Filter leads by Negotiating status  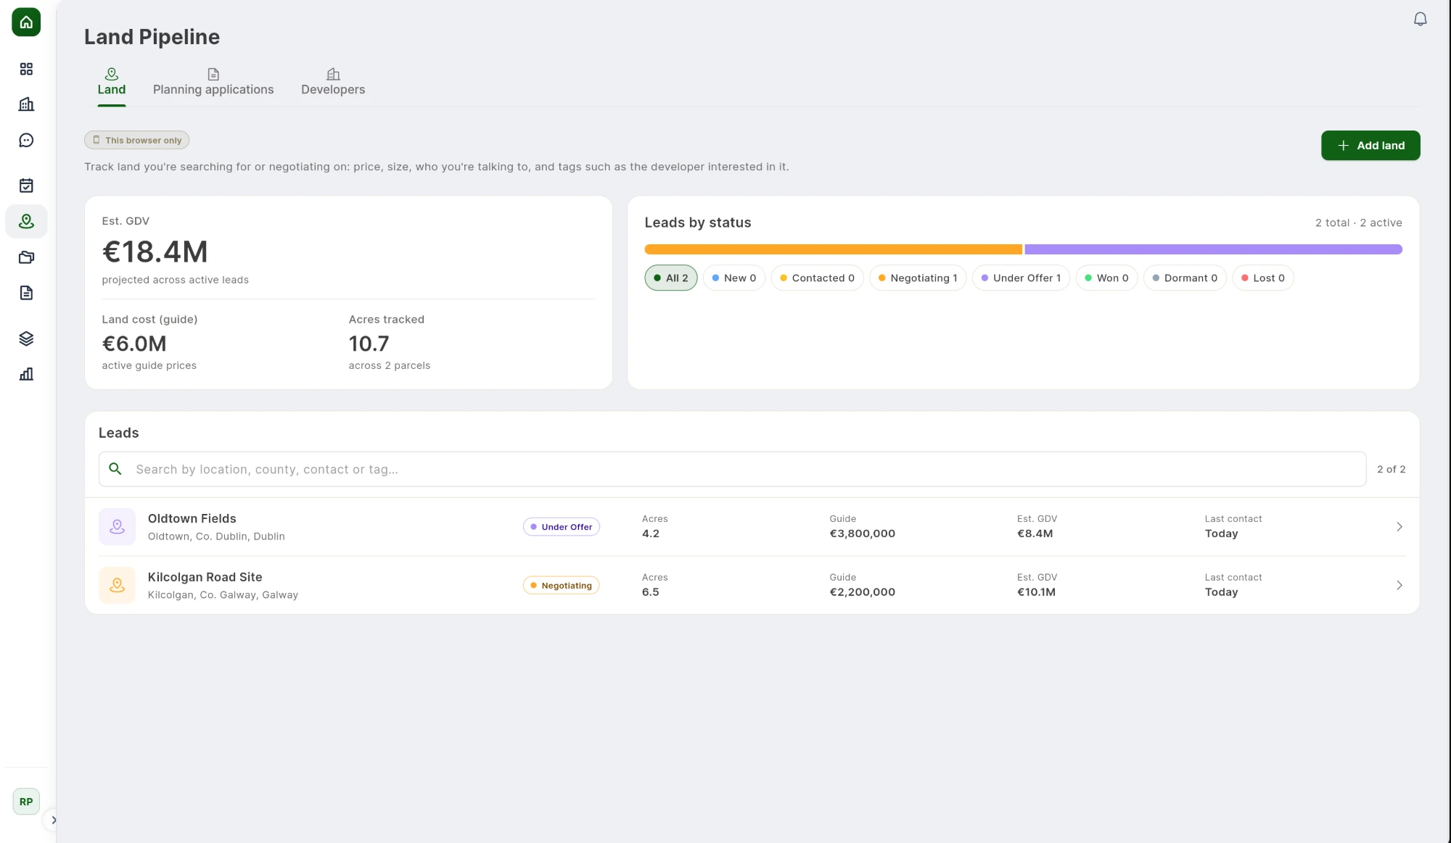point(918,278)
